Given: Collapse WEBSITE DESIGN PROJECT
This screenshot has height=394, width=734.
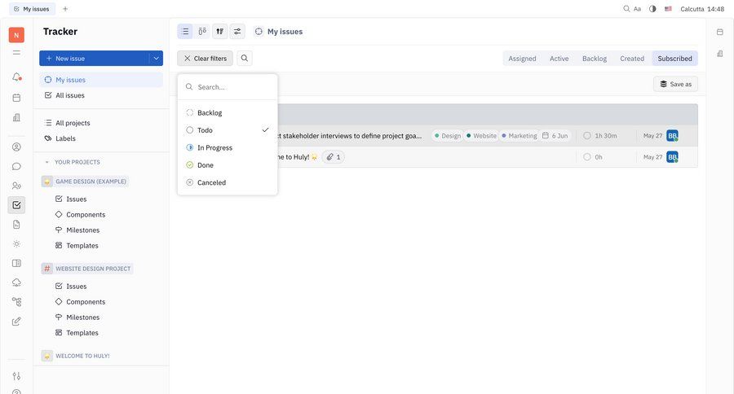Looking at the screenshot, I should pyautogui.click(x=87, y=269).
